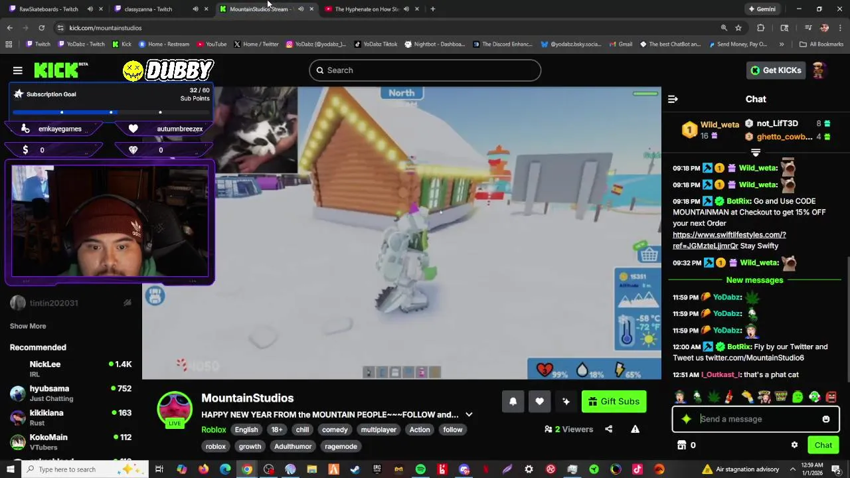
Task: Open Steam from the taskbar
Action: (x=355, y=469)
